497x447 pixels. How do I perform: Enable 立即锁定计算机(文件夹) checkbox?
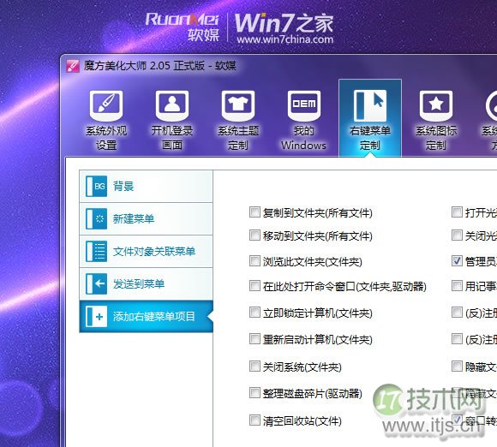(x=254, y=313)
